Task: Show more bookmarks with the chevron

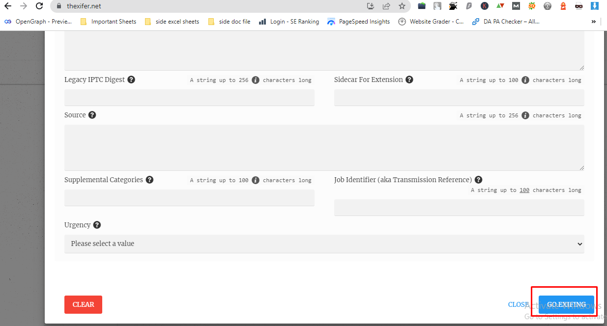Action: click(x=593, y=22)
